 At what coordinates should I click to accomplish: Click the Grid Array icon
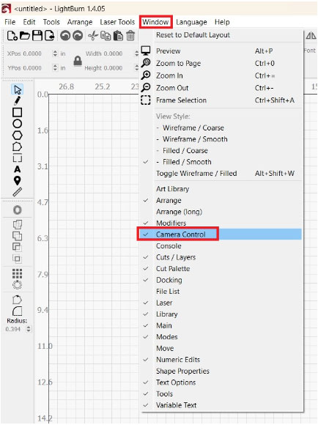18,273
